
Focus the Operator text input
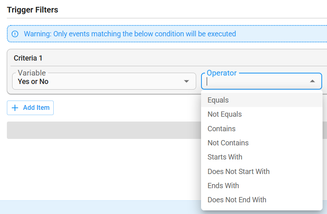[x=256, y=82]
